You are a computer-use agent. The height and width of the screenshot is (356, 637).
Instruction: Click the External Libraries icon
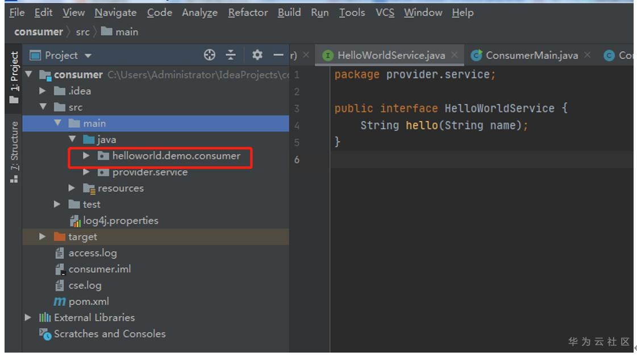(x=45, y=317)
